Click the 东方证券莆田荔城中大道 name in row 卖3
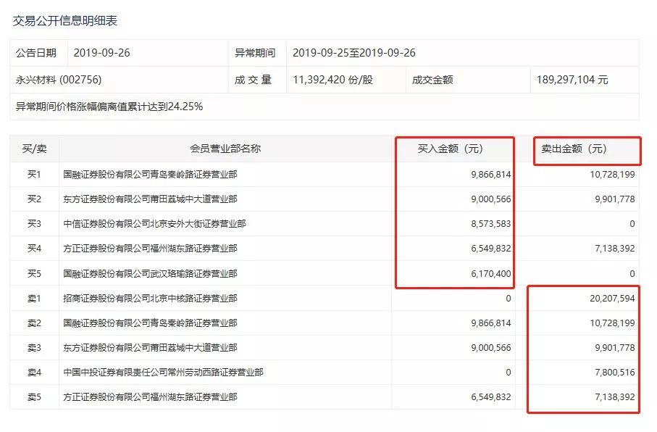 pyautogui.click(x=150, y=348)
